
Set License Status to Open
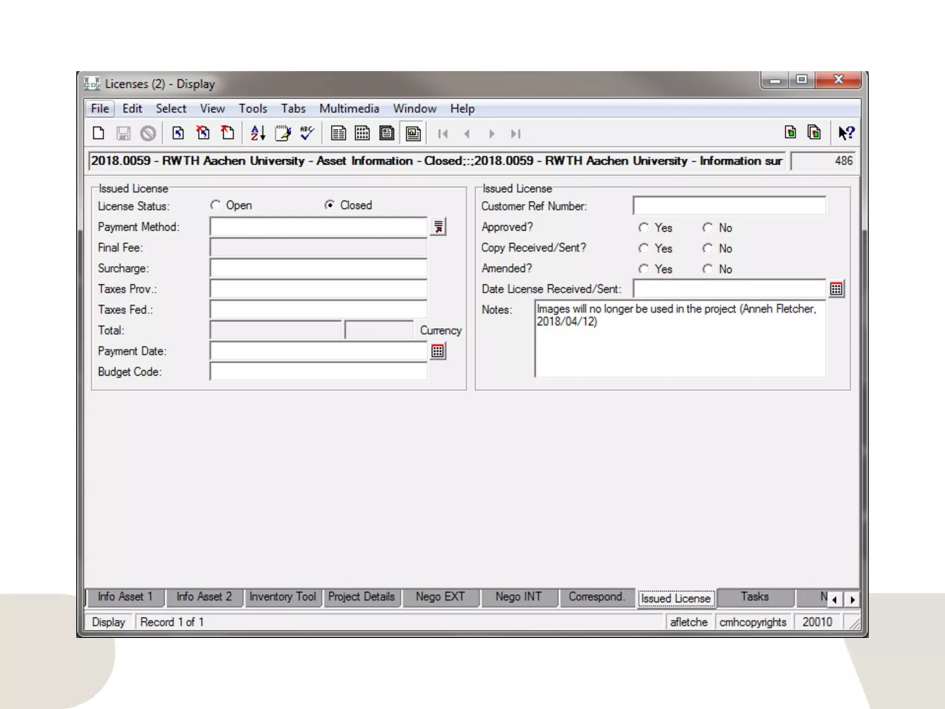point(215,205)
